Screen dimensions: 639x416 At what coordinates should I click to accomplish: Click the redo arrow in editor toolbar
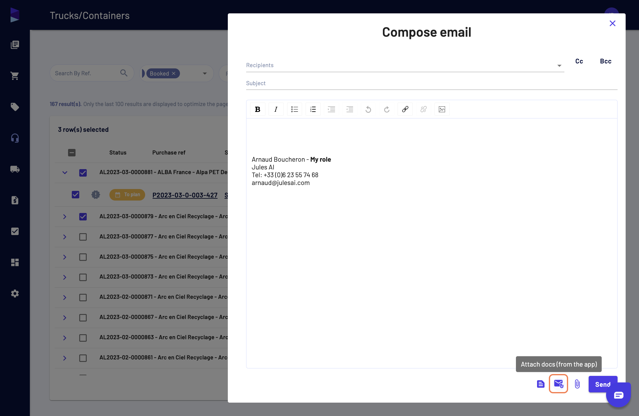click(387, 109)
